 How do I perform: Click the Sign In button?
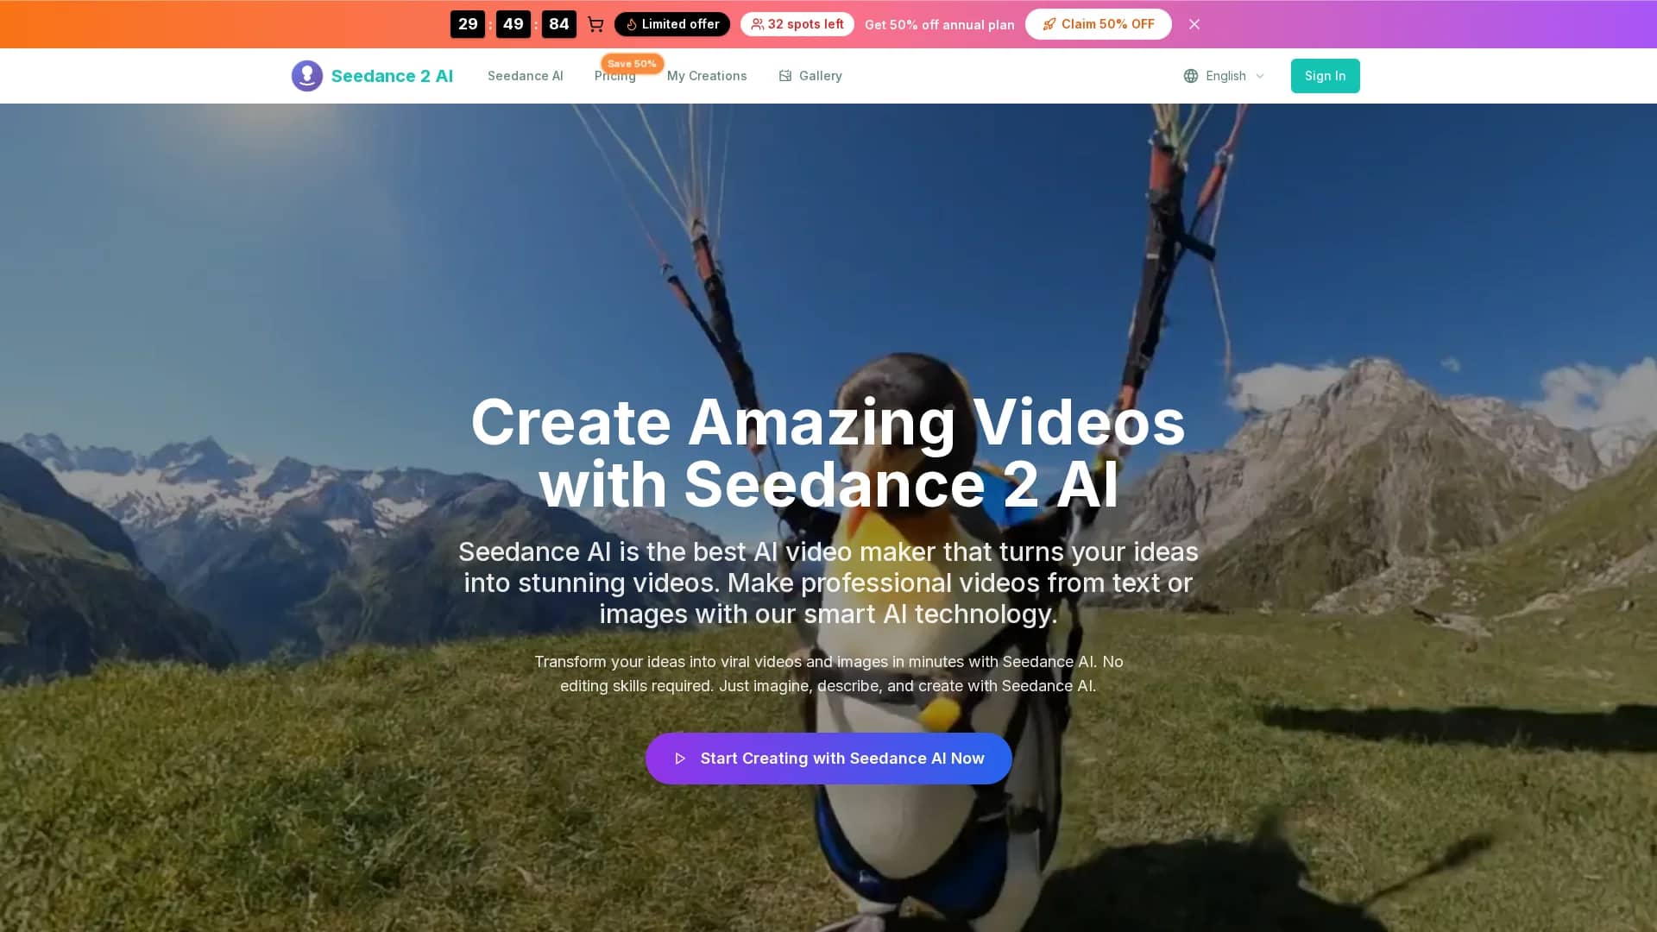1326,76
